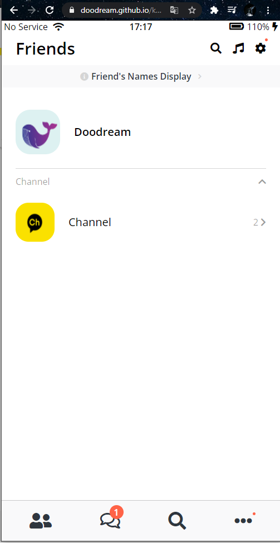
Task: Collapse the Channel section with chevron
Action: [x=262, y=182]
